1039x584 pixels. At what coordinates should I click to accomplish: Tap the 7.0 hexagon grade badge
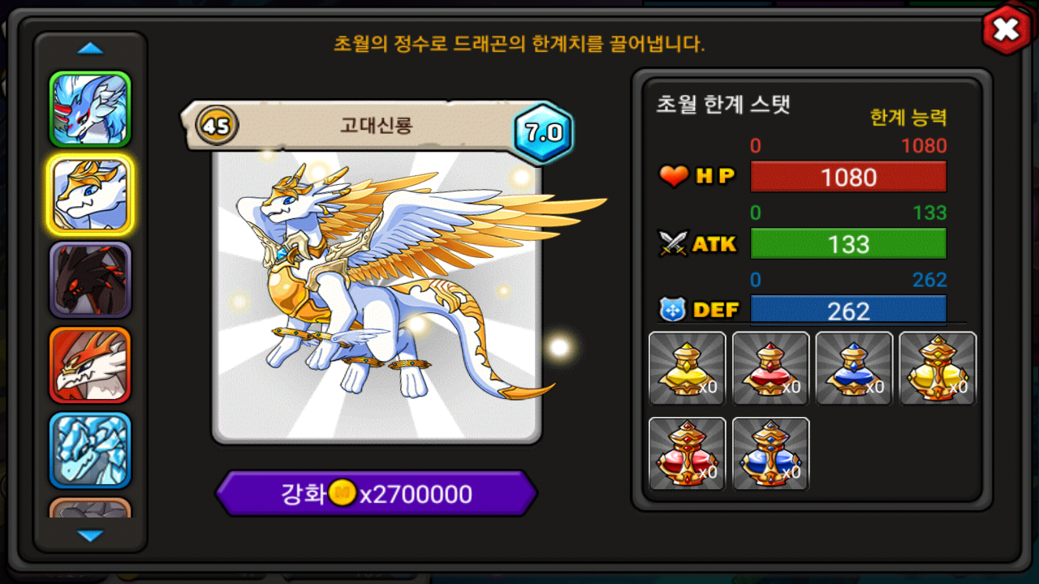(543, 133)
